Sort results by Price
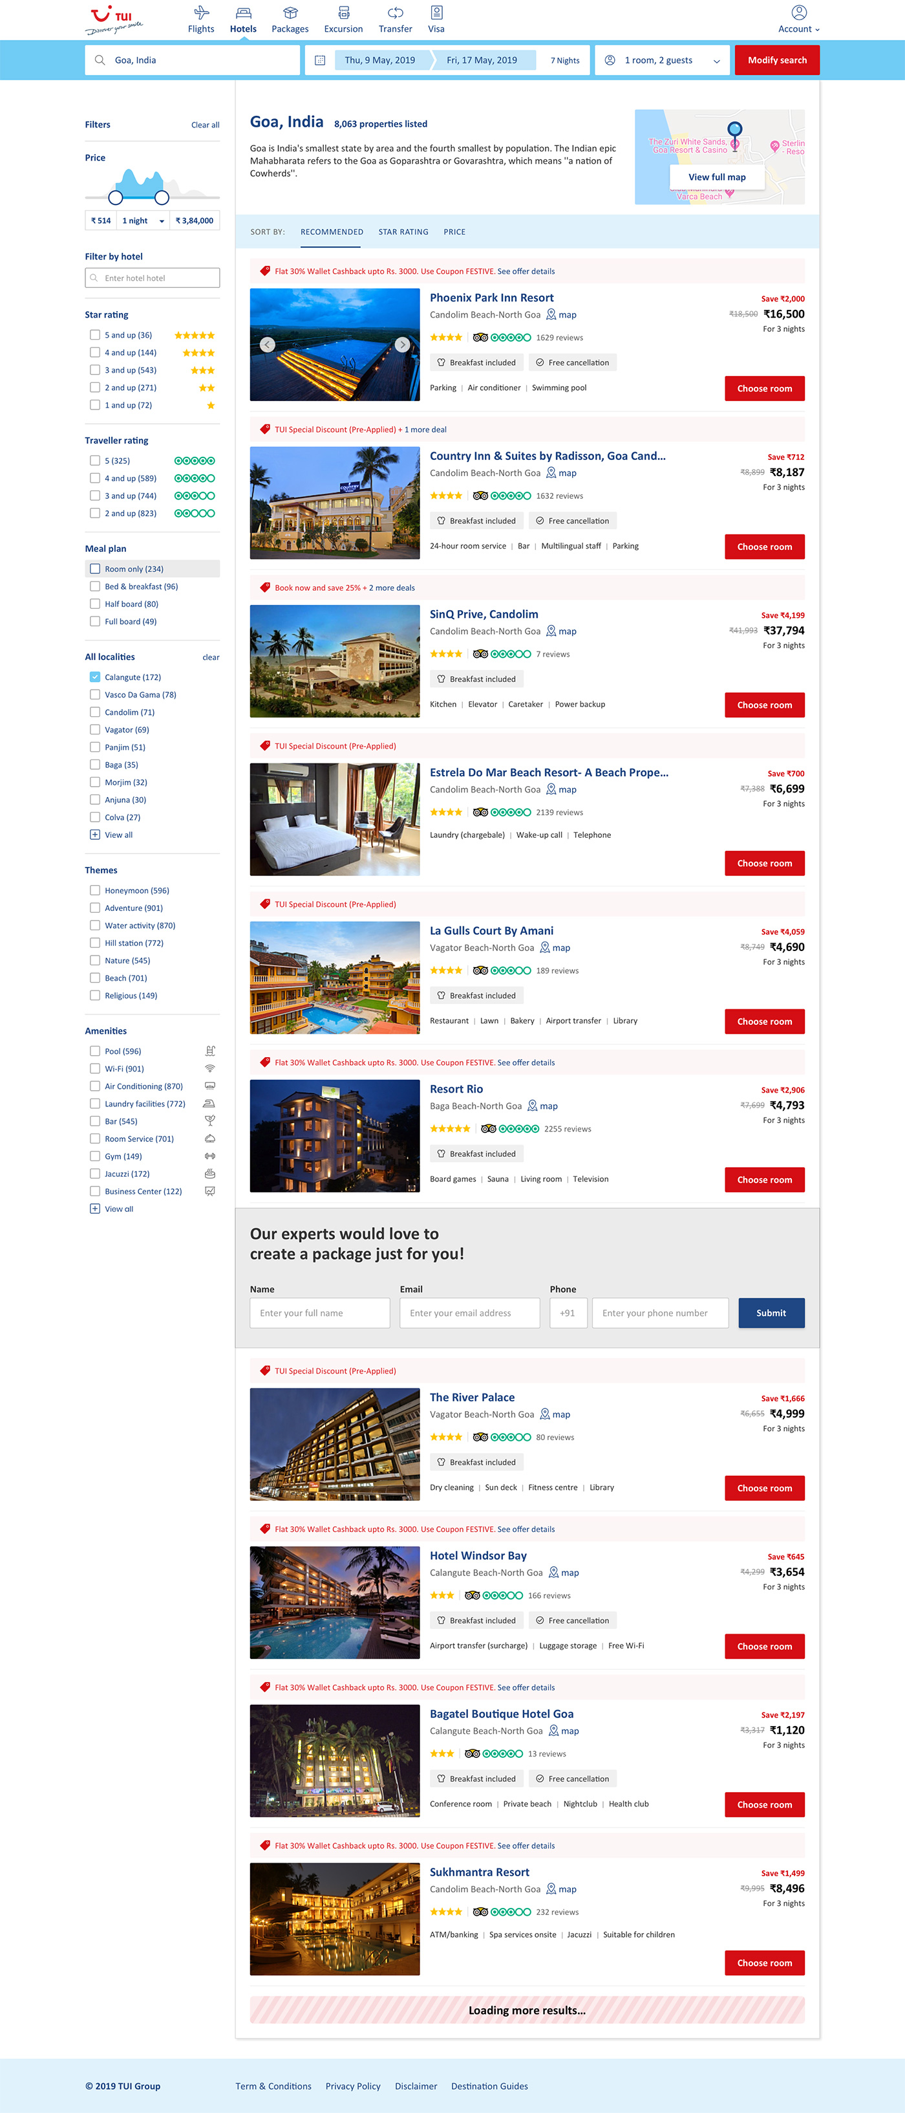The image size is (905, 2113). coord(454,232)
